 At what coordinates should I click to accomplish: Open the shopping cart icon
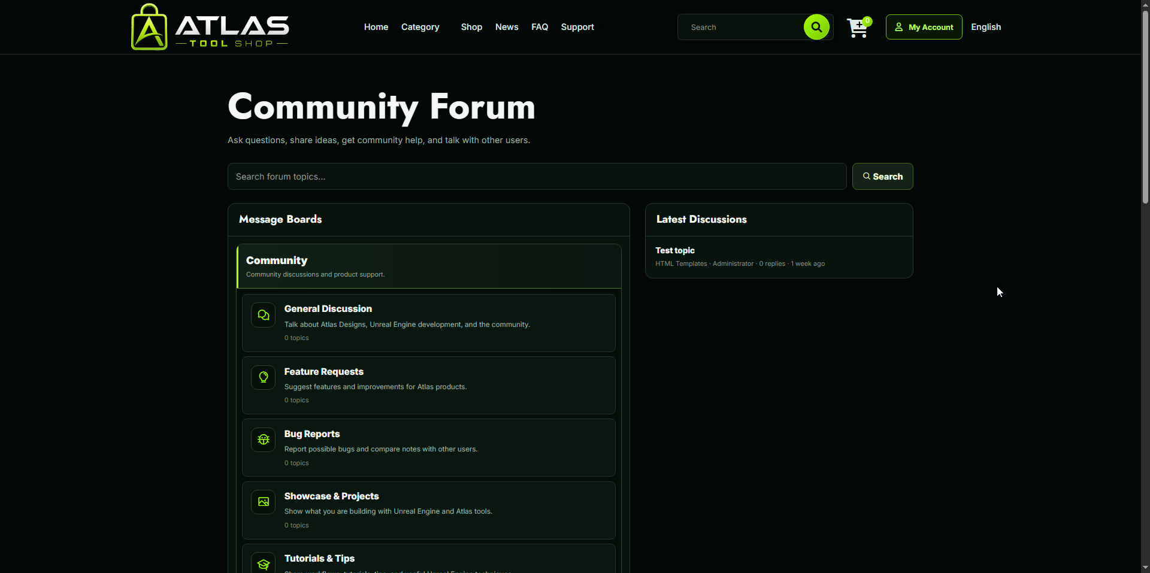tap(858, 28)
